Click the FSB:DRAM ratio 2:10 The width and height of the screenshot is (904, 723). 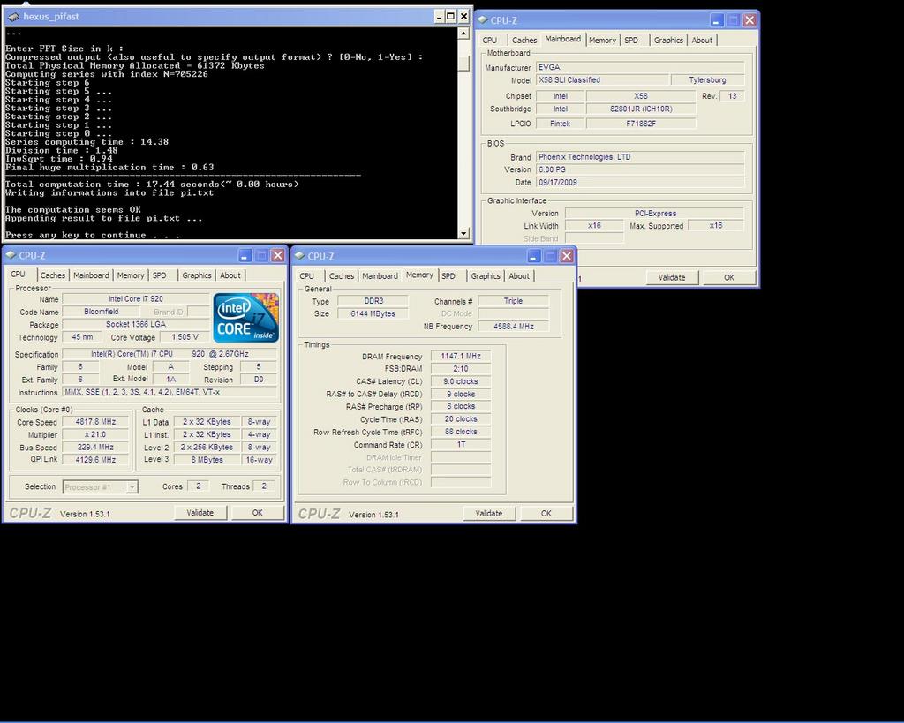(x=461, y=369)
